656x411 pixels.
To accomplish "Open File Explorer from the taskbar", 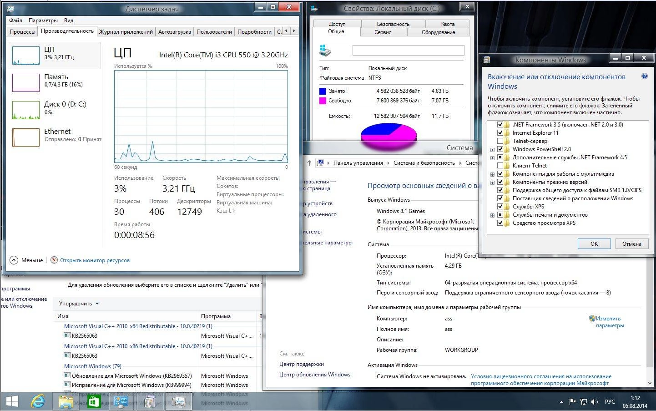I will pos(66,401).
